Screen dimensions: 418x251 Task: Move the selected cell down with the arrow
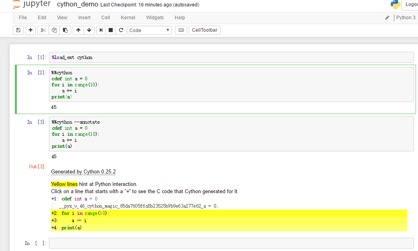point(89,30)
